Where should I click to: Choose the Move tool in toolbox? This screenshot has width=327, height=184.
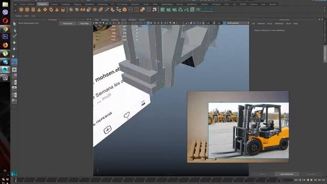coord(14,42)
